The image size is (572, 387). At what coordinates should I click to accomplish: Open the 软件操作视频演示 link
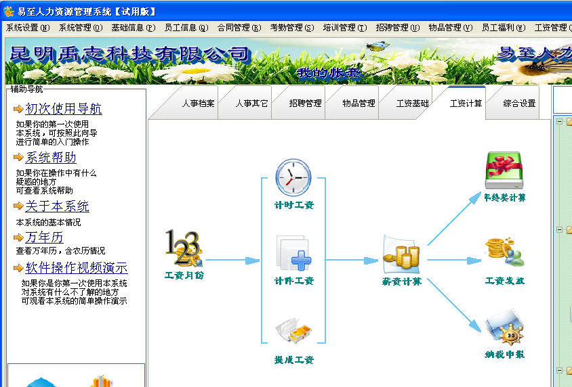76,268
